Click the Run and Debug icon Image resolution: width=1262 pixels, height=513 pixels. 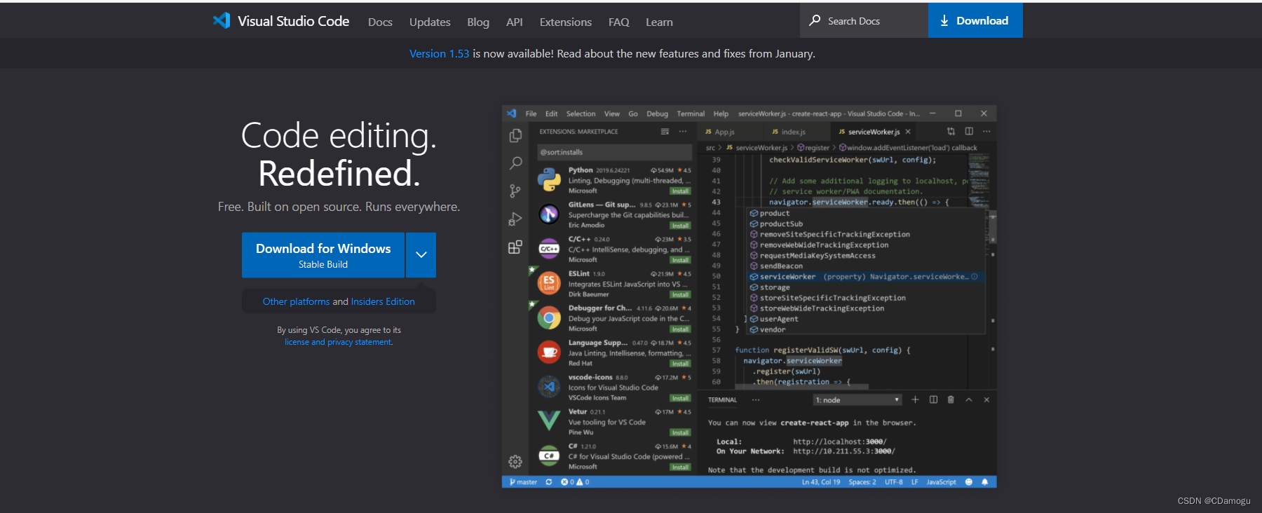515,219
